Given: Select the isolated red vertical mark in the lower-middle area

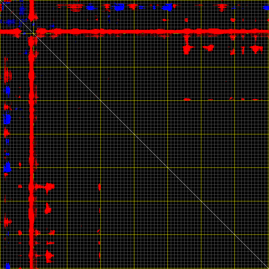Looking at the screenshot, I should tap(99, 187).
